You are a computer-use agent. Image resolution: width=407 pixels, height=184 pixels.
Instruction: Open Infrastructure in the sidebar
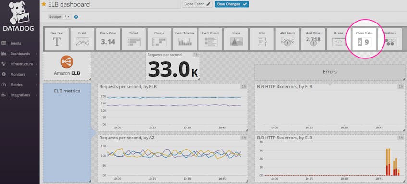(x=22, y=64)
